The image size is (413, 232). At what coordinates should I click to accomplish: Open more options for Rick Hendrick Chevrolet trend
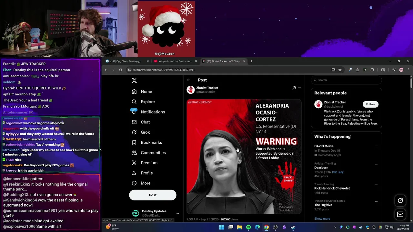[376, 185]
